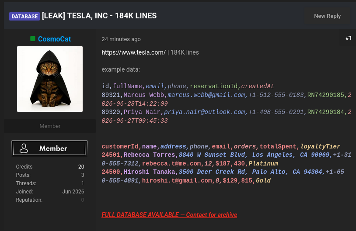
Task: Click the Joined date Jun 2026
Action: click(x=73, y=192)
